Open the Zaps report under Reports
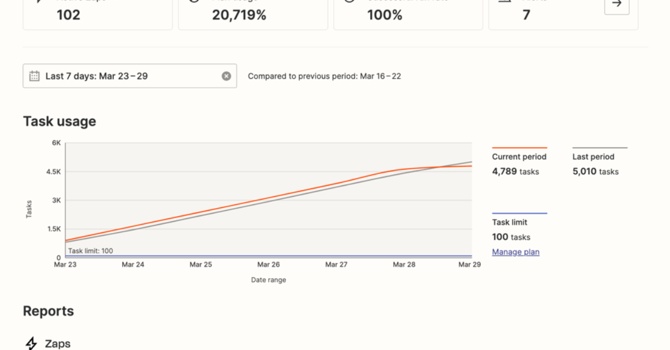Image resolution: width=670 pixels, height=350 pixels. pyautogui.click(x=58, y=343)
